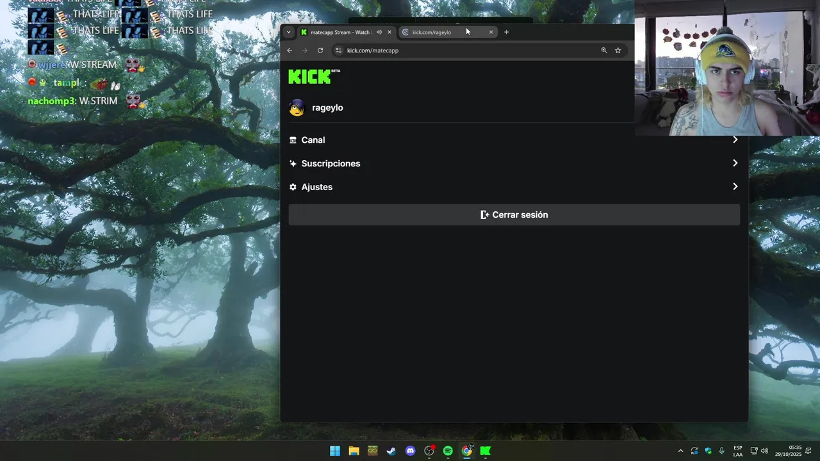
Task: Click the Kick logo
Action: [314, 76]
